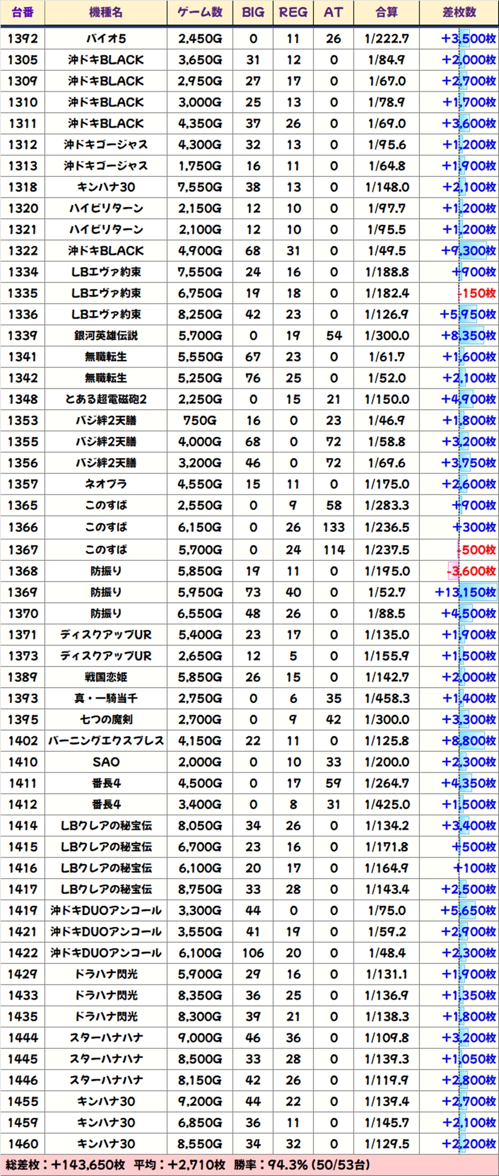Select the バイオ5 machine name
This screenshot has width=499, height=1176.
point(106,39)
